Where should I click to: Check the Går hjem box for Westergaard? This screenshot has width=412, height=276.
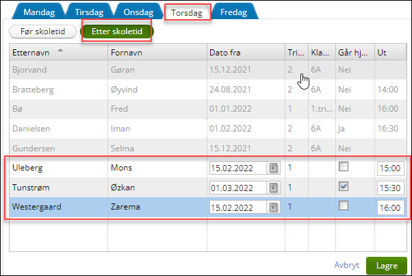[x=344, y=206]
